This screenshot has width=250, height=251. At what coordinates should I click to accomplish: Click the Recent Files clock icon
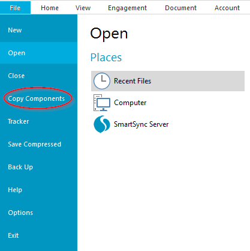pyautogui.click(x=102, y=81)
